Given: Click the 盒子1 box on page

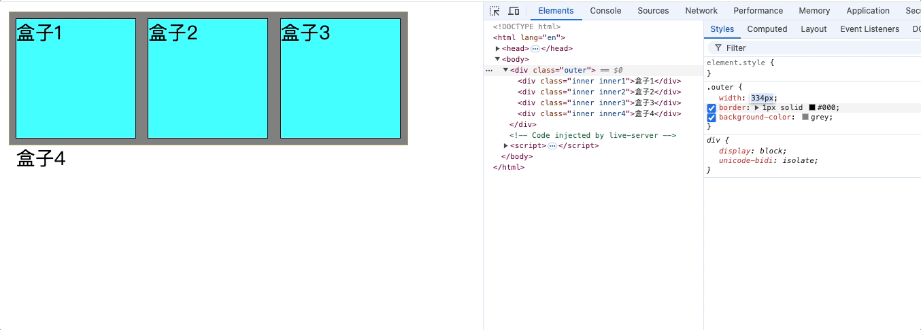Looking at the screenshot, I should click(x=76, y=78).
